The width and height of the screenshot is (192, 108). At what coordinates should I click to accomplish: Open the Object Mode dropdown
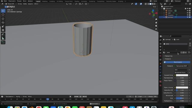coord(11,4)
